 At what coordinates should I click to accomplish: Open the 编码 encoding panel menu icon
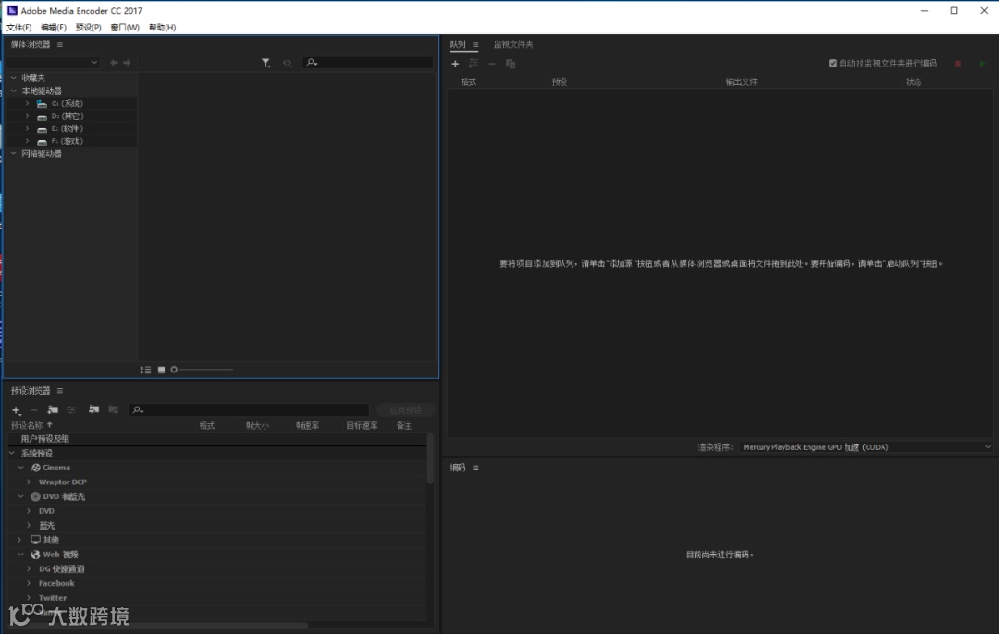[475, 468]
